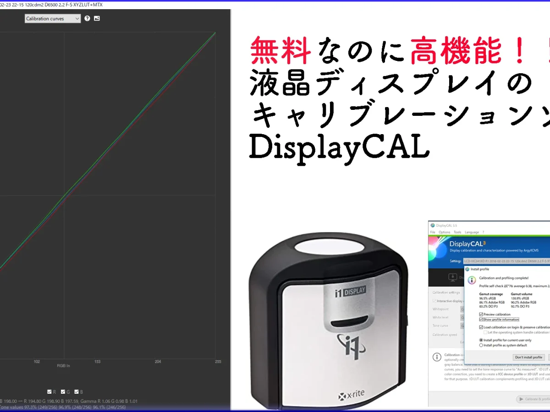Disable Show profile information

tap(481, 320)
